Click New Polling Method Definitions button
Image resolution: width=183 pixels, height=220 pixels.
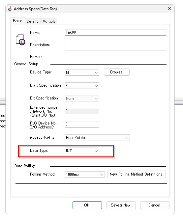click(137, 174)
